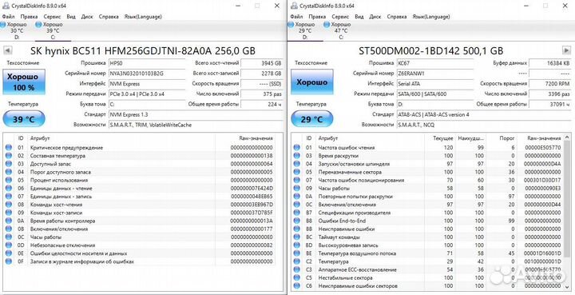Click status icon of Ошибки End-to-End row
This screenshot has height=295, width=575.
click(296, 221)
